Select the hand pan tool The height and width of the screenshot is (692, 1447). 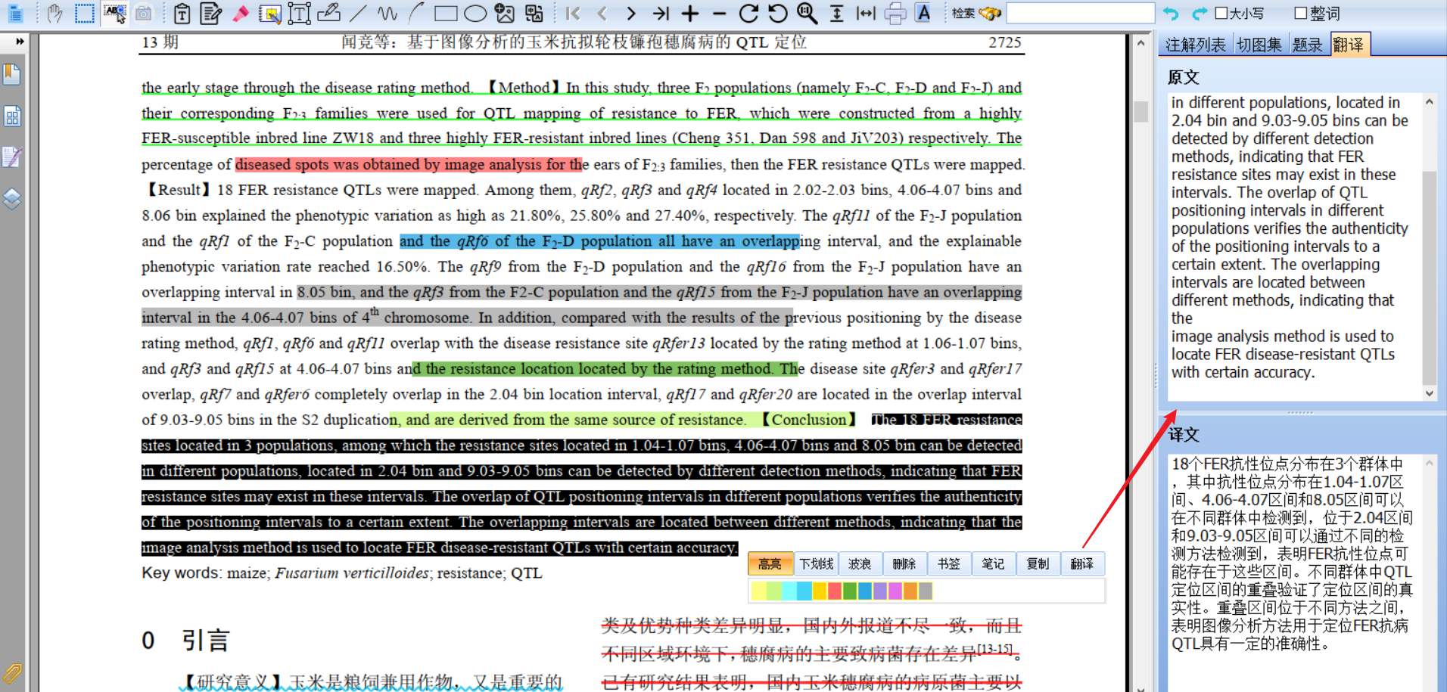click(x=54, y=13)
